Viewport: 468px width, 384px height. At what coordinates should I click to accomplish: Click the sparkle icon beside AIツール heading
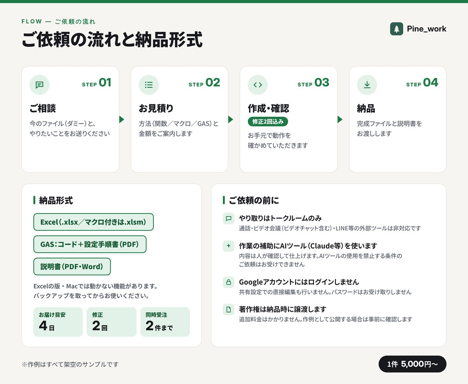pyautogui.click(x=229, y=246)
